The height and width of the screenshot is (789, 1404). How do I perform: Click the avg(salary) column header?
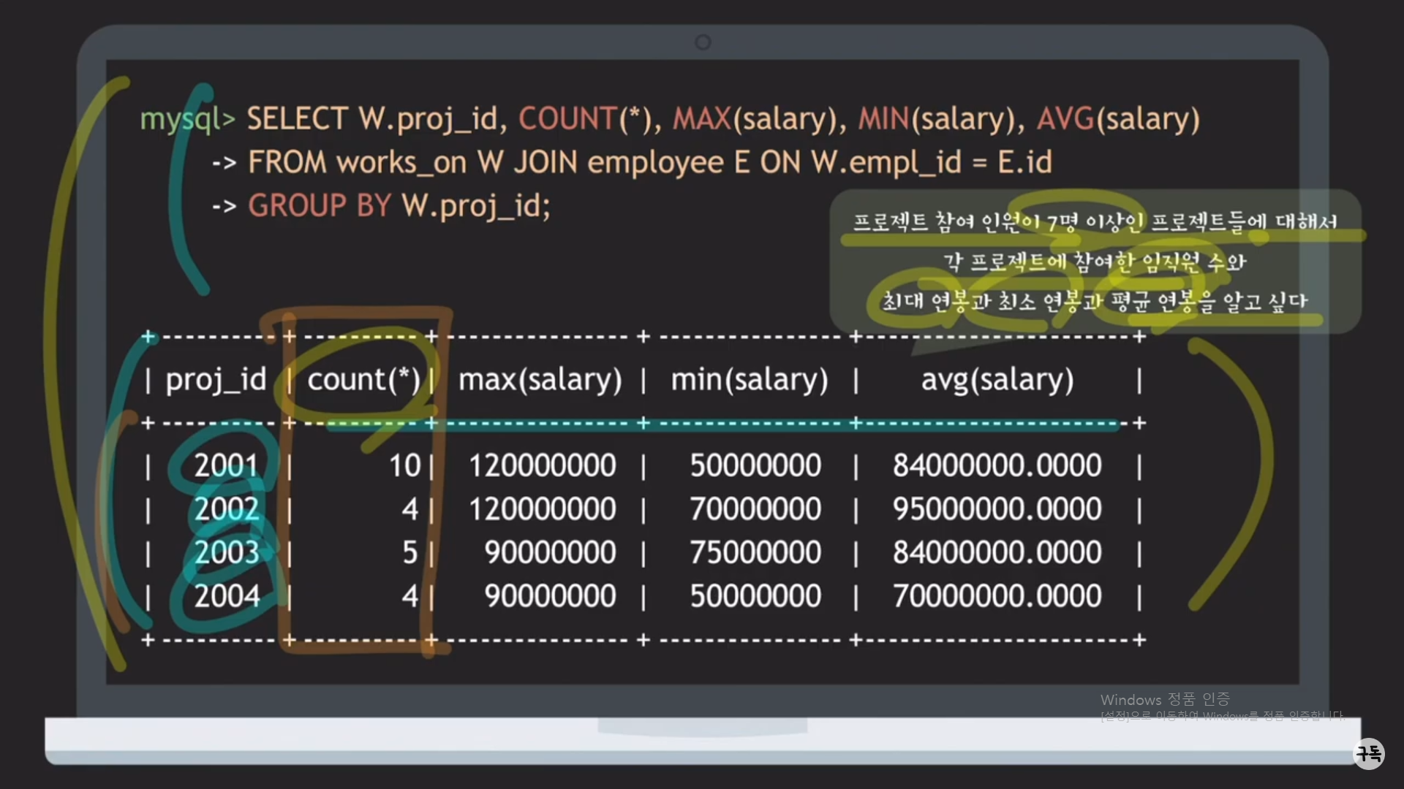997,379
